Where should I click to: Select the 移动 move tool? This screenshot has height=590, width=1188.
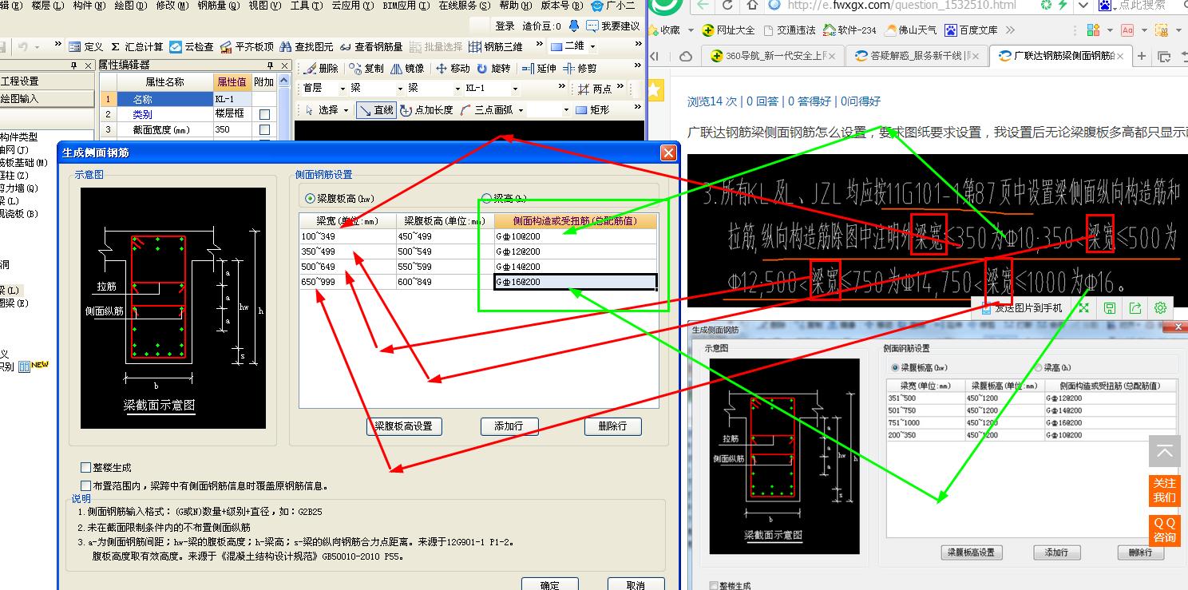coord(453,69)
